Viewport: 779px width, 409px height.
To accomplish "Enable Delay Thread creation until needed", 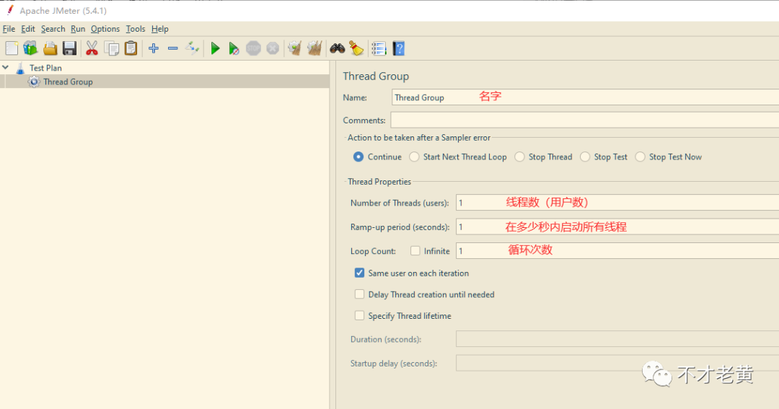I will [x=359, y=294].
